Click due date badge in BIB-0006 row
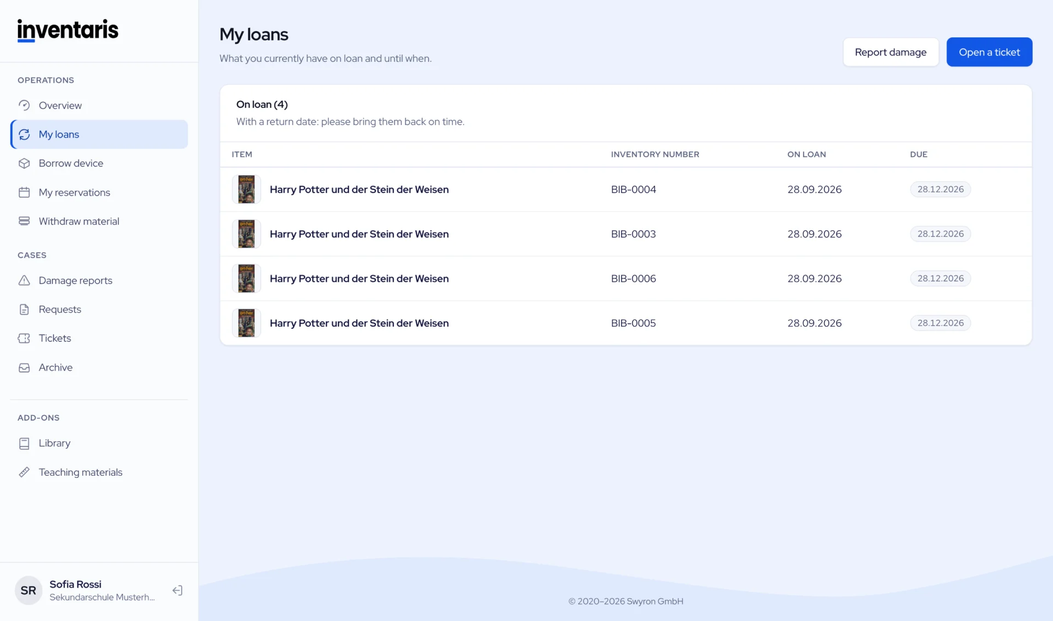Image resolution: width=1053 pixels, height=621 pixels. (x=941, y=278)
